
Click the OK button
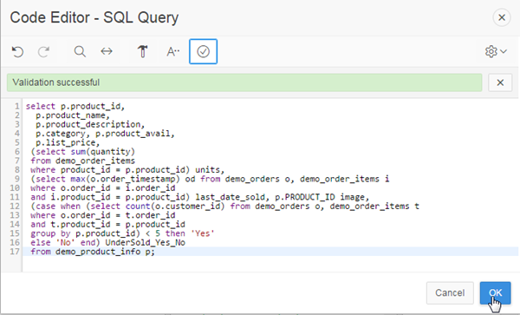495,292
